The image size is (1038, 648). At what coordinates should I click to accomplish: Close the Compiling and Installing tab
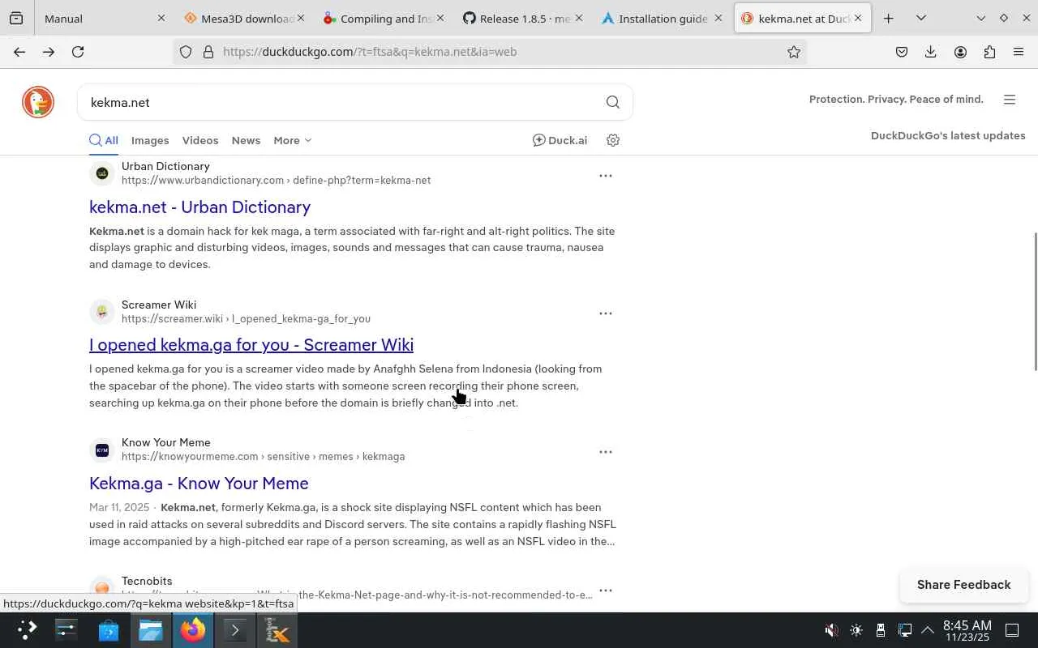click(x=440, y=18)
